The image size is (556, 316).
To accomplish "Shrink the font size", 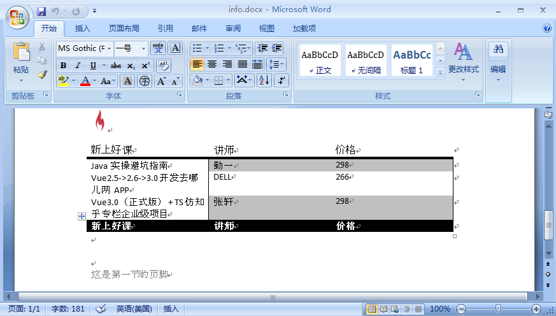I will click(x=176, y=81).
